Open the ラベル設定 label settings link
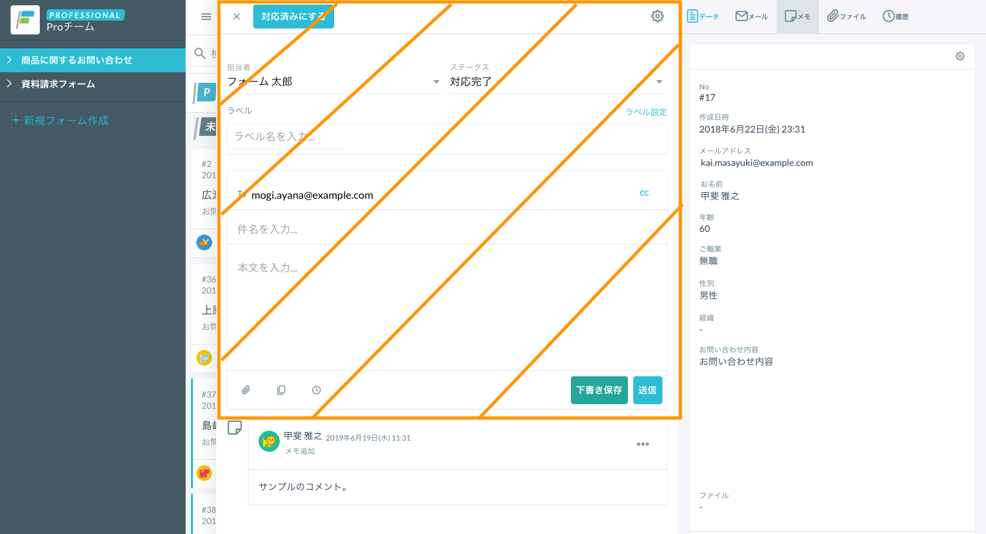The image size is (986, 534). pos(646,112)
